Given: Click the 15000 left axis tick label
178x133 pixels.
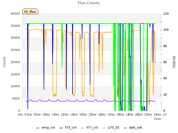Looking at the screenshot, I should (x=15, y=74).
